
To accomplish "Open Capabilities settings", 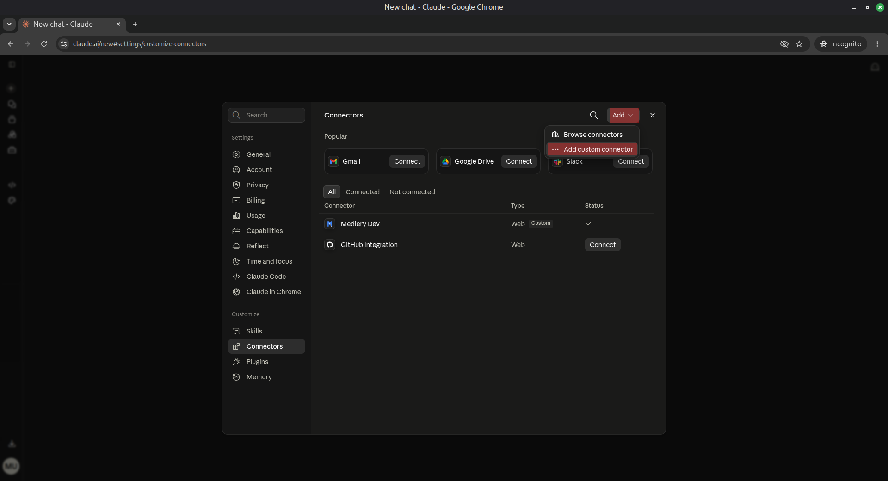I will click(x=266, y=231).
